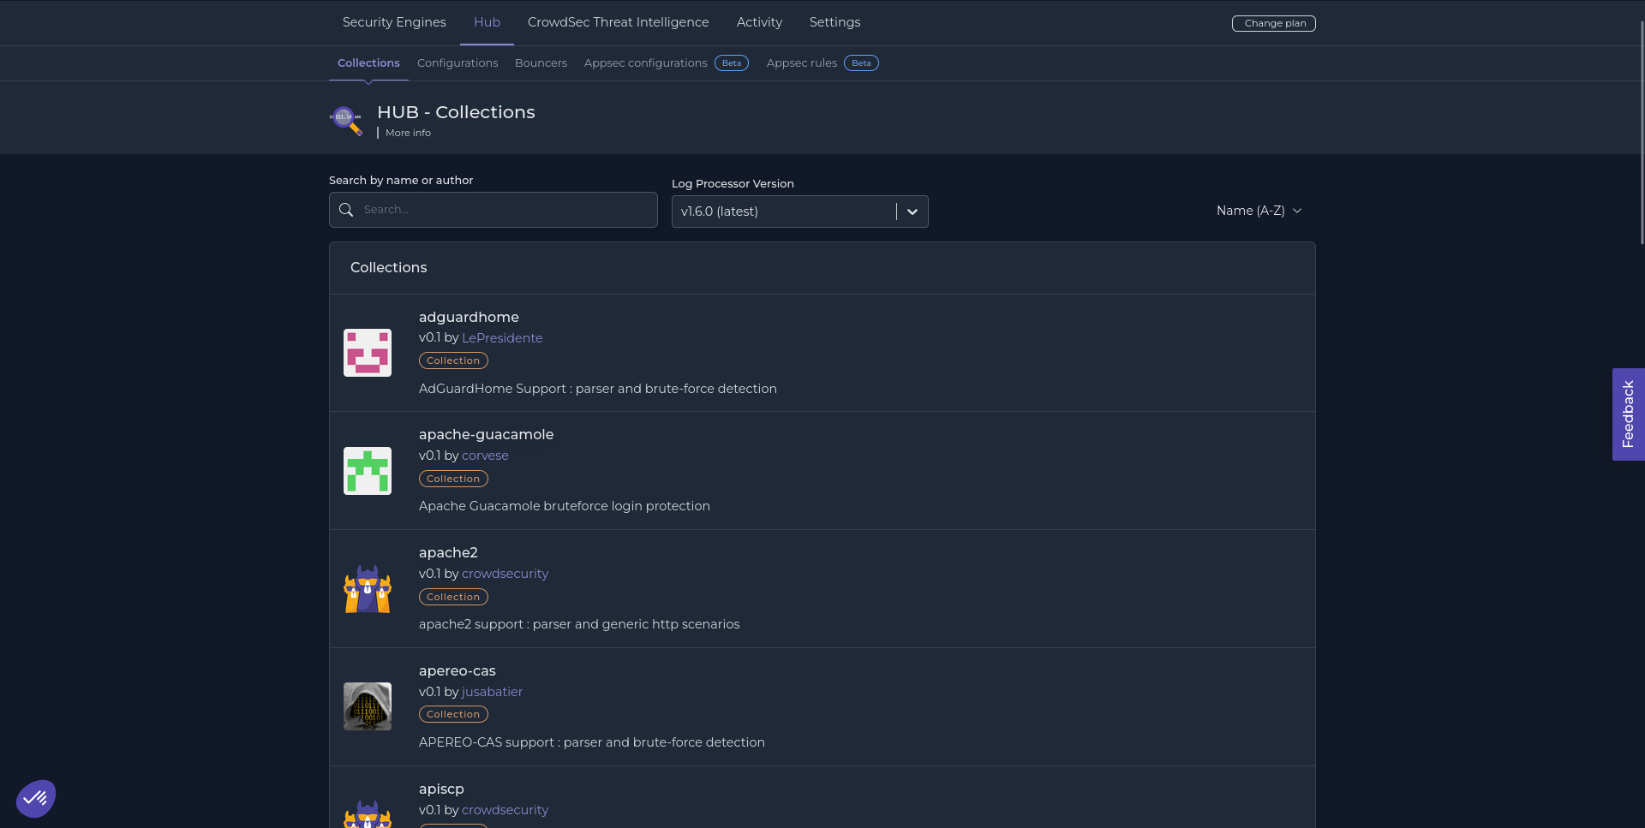The width and height of the screenshot is (1645, 828).
Task: Click the checkmark circle in the bottom corner
Action: [x=35, y=798]
